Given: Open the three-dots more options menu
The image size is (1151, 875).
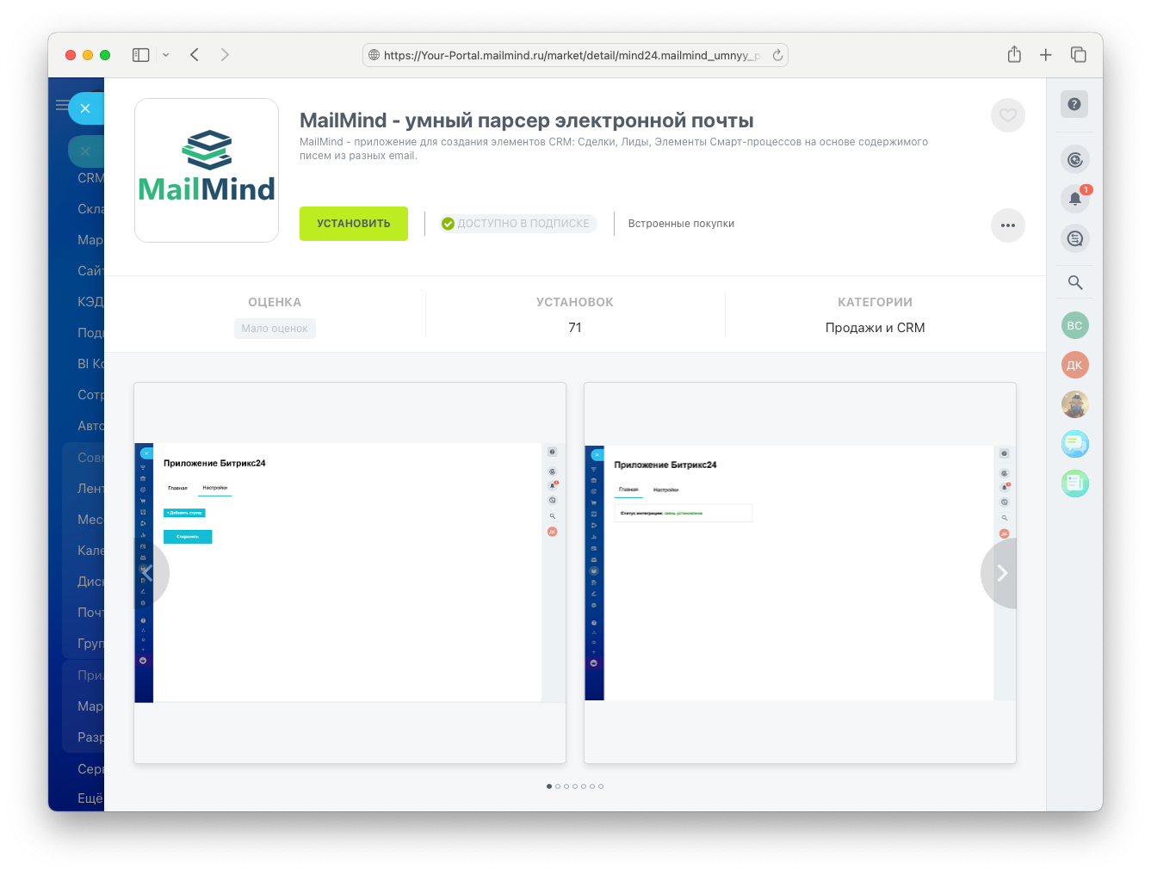Looking at the screenshot, I should point(1007,225).
